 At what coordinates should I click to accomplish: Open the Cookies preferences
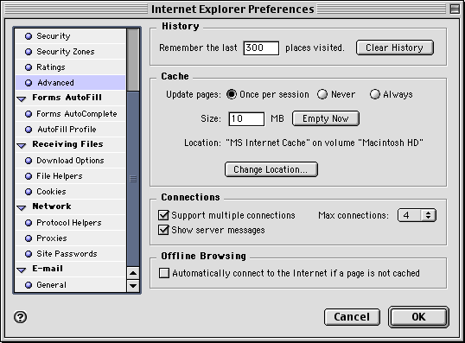[71, 192]
